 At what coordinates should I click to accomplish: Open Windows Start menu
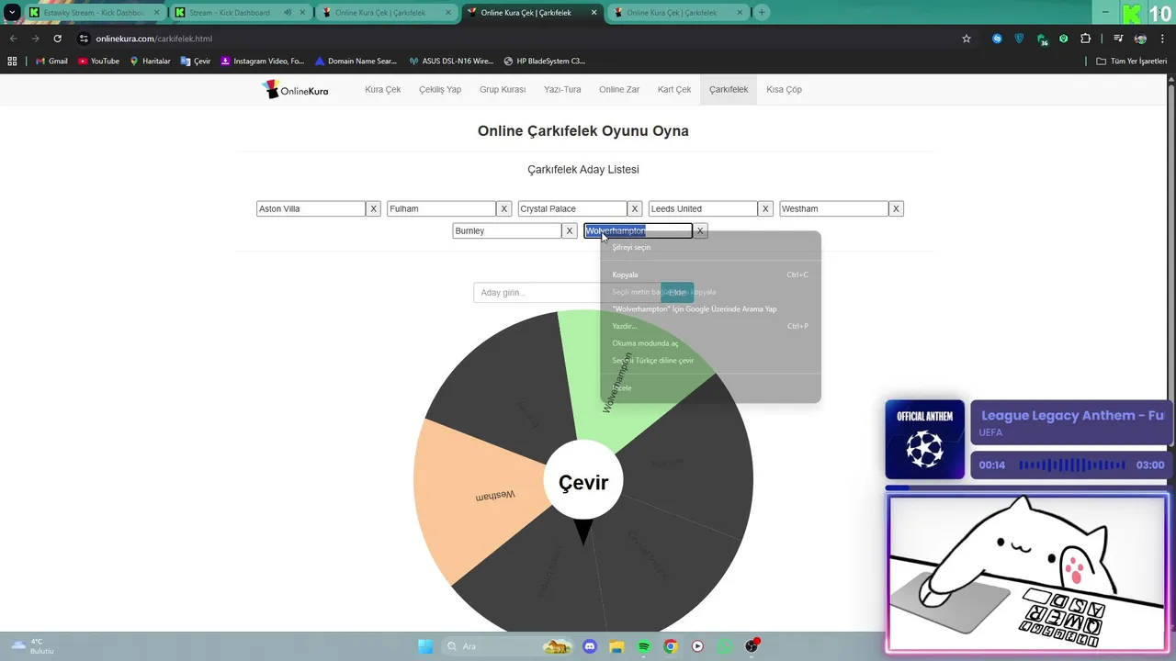point(425,646)
